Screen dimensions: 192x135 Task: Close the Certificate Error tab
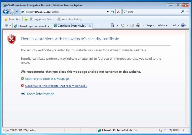(90, 26)
